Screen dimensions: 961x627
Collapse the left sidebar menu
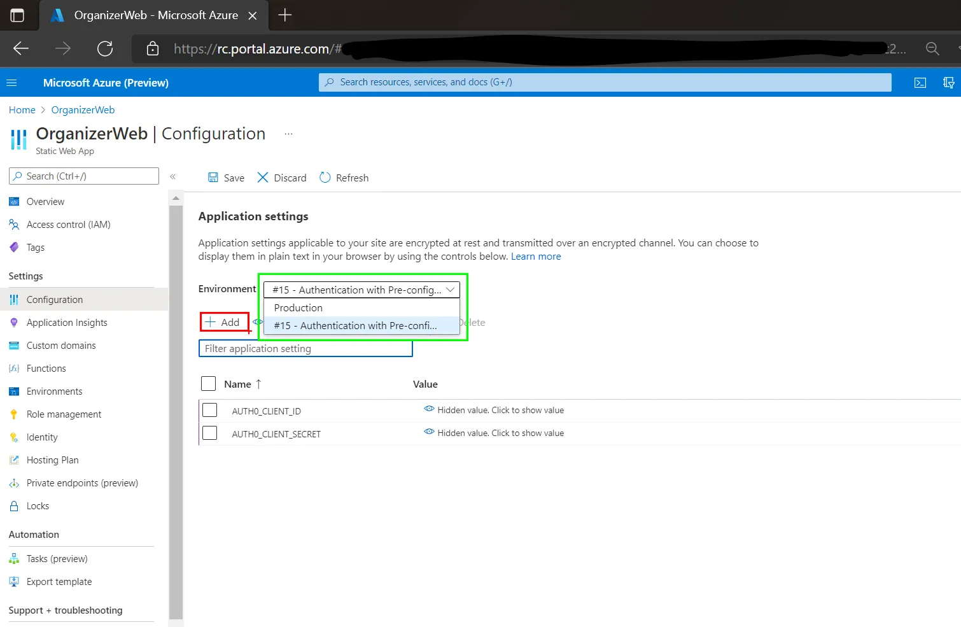pos(172,176)
